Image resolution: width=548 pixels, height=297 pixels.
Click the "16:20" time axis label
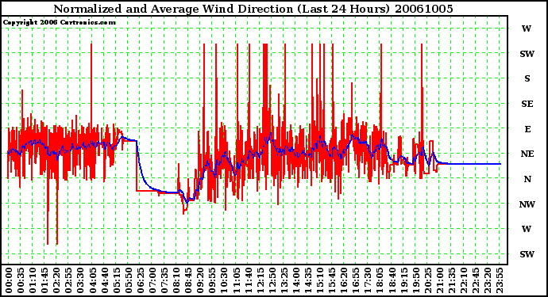[x=344, y=280]
